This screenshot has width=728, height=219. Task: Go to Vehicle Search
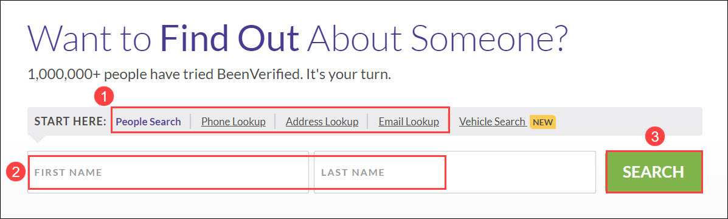pos(492,122)
